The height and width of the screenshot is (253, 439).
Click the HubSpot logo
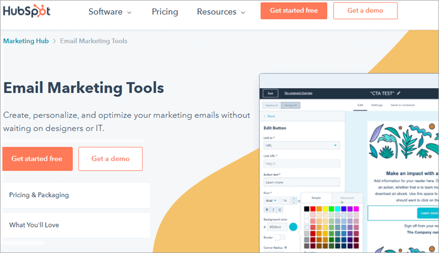27,11
